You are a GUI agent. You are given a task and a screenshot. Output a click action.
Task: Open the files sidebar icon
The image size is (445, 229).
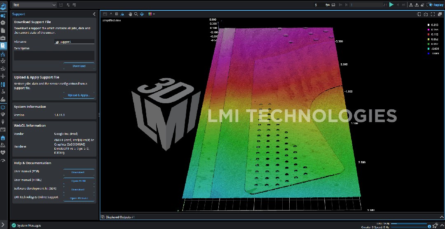3,30
